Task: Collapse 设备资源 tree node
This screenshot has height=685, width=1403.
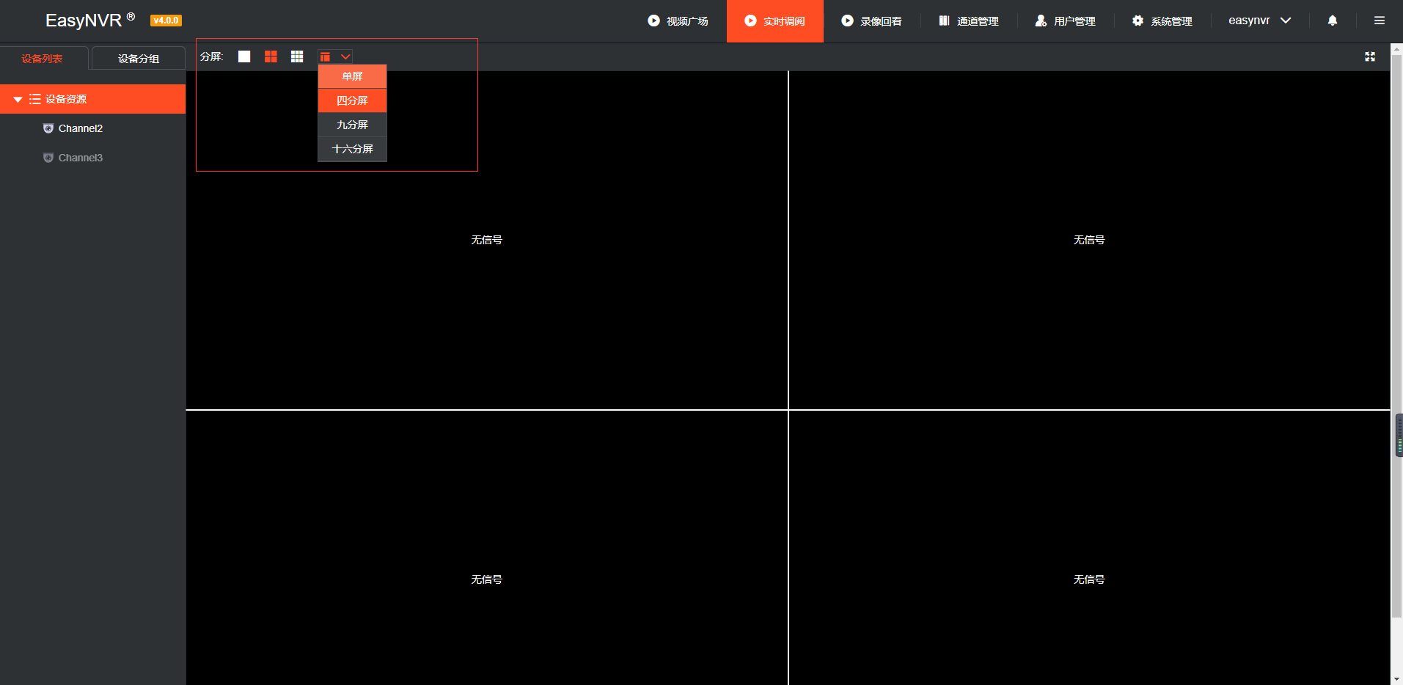Action: (18, 99)
